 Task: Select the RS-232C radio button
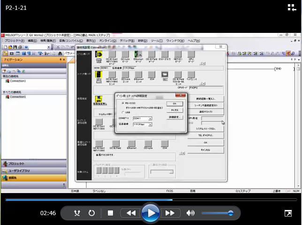point(123,103)
